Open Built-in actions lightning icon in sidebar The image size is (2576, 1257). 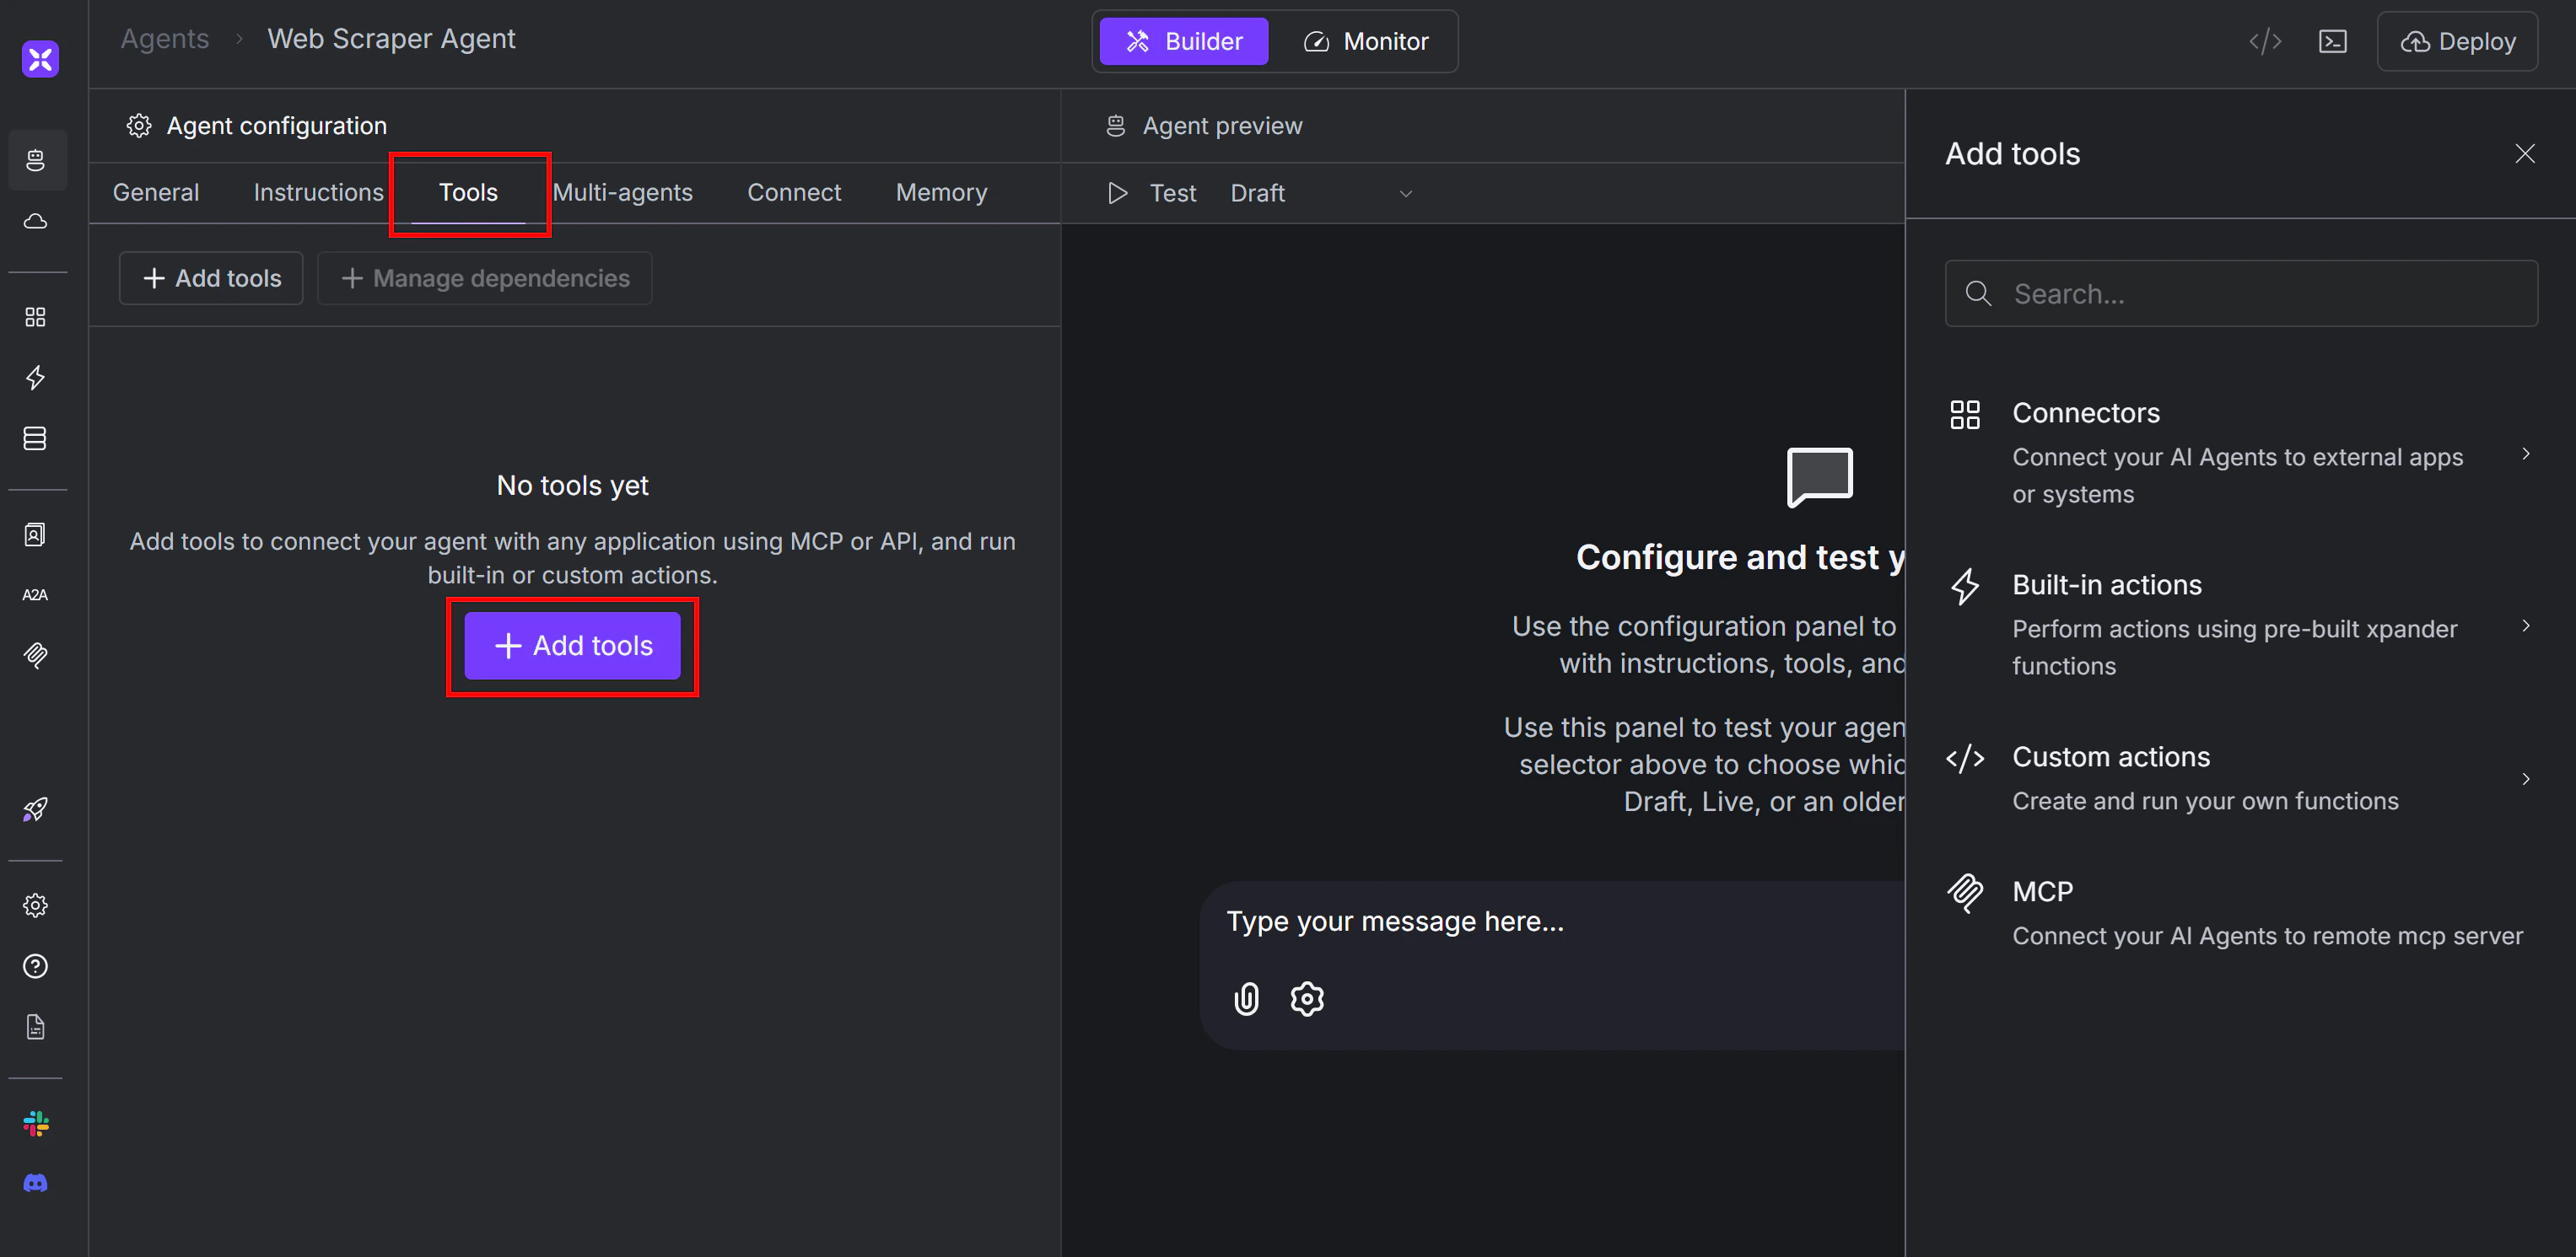(x=35, y=378)
